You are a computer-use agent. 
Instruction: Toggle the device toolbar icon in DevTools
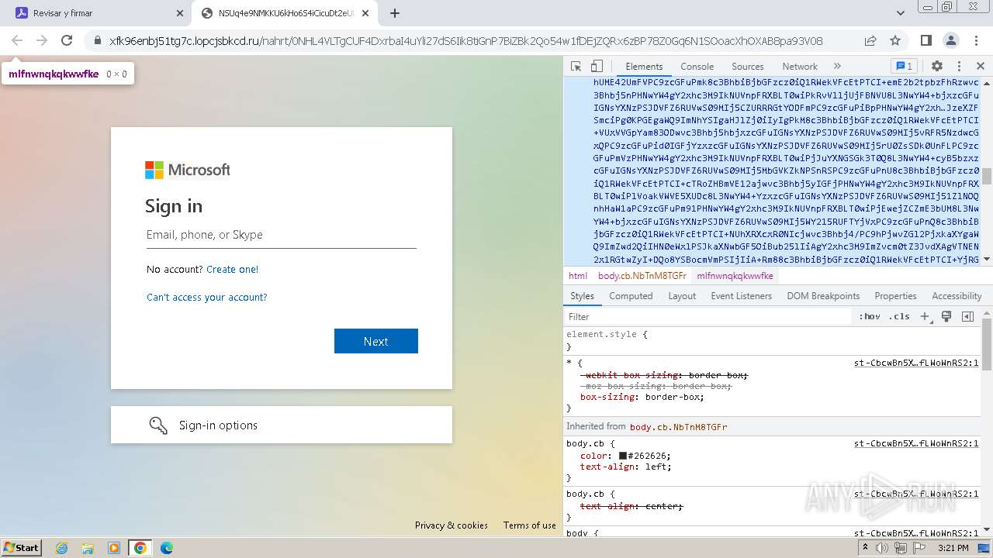[x=597, y=67]
